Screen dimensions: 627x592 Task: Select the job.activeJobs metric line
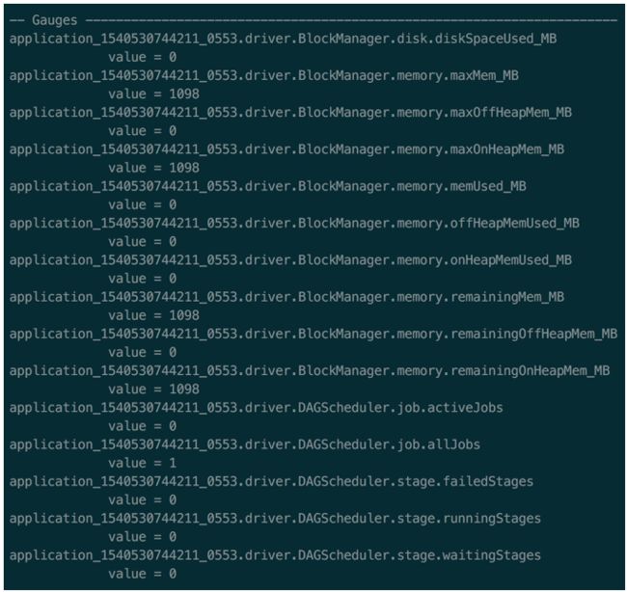257,408
